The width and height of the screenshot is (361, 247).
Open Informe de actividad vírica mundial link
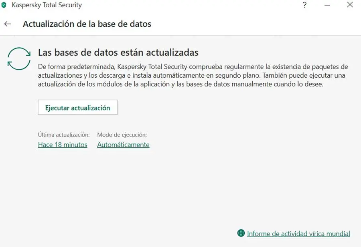298,234
